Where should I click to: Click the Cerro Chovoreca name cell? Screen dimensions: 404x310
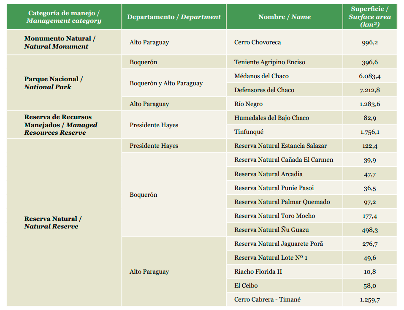tap(258, 42)
